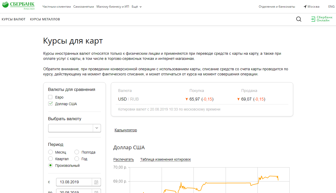
Task: Click the location arrow icon beside Москва
Action: coord(305,7)
